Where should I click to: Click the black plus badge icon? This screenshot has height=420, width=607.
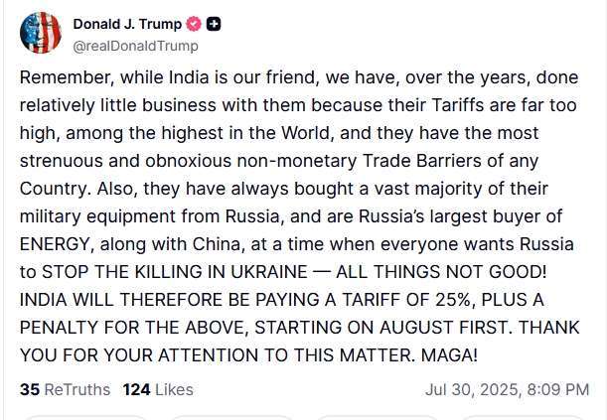(x=214, y=24)
